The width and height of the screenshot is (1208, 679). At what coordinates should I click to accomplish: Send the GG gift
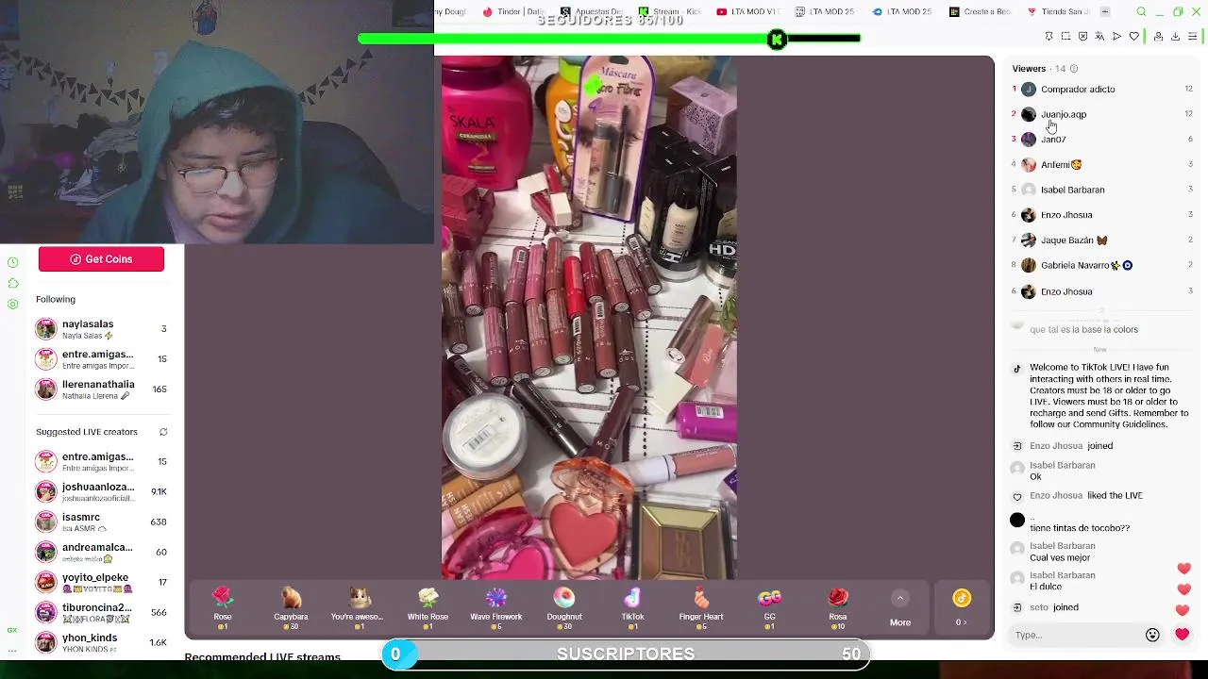769,607
